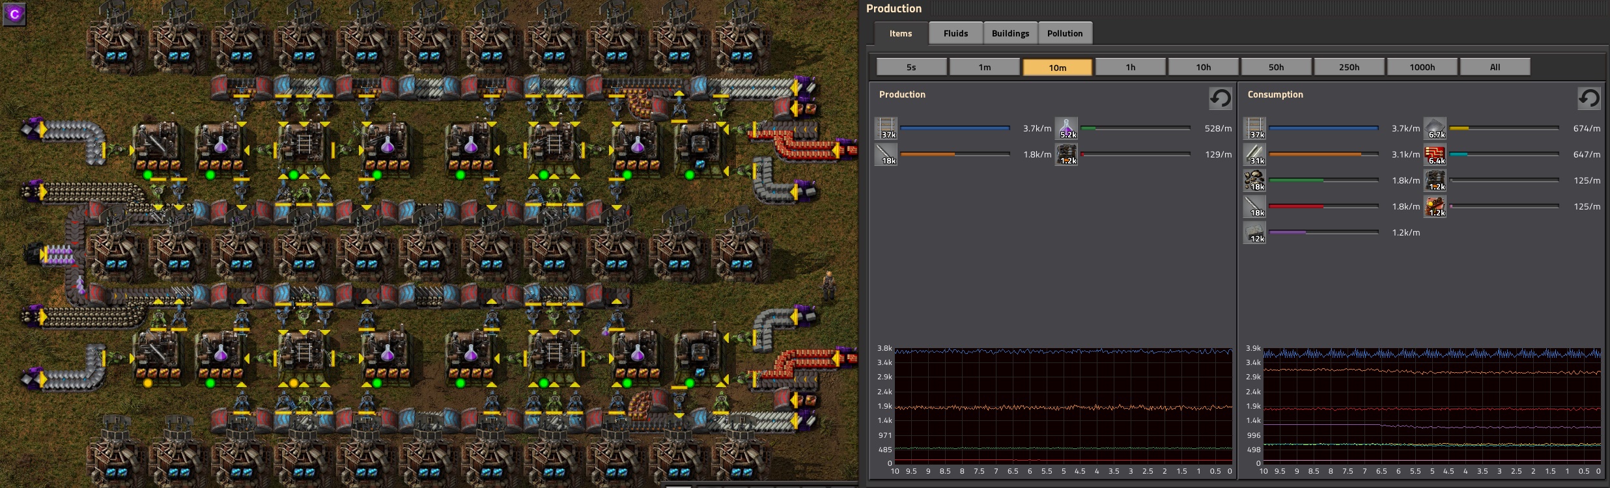Select the productivity module icon in Consumption

coord(1435,206)
